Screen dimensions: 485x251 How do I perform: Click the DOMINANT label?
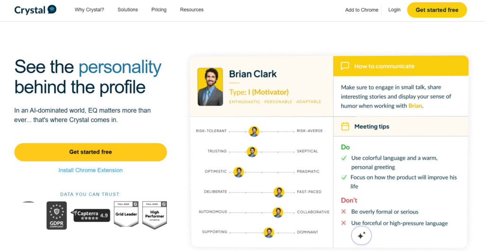click(307, 232)
